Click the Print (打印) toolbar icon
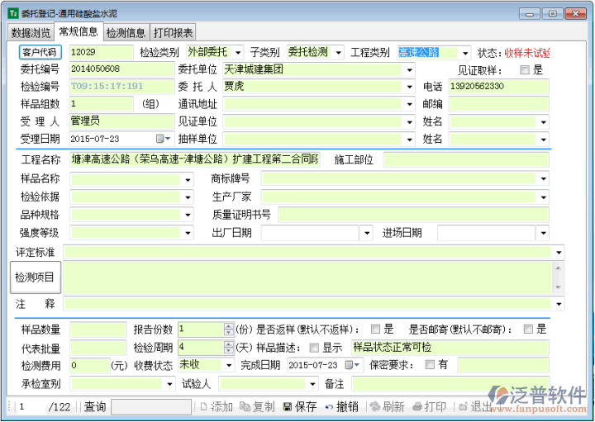The width and height of the screenshot is (595, 422). coord(417,407)
